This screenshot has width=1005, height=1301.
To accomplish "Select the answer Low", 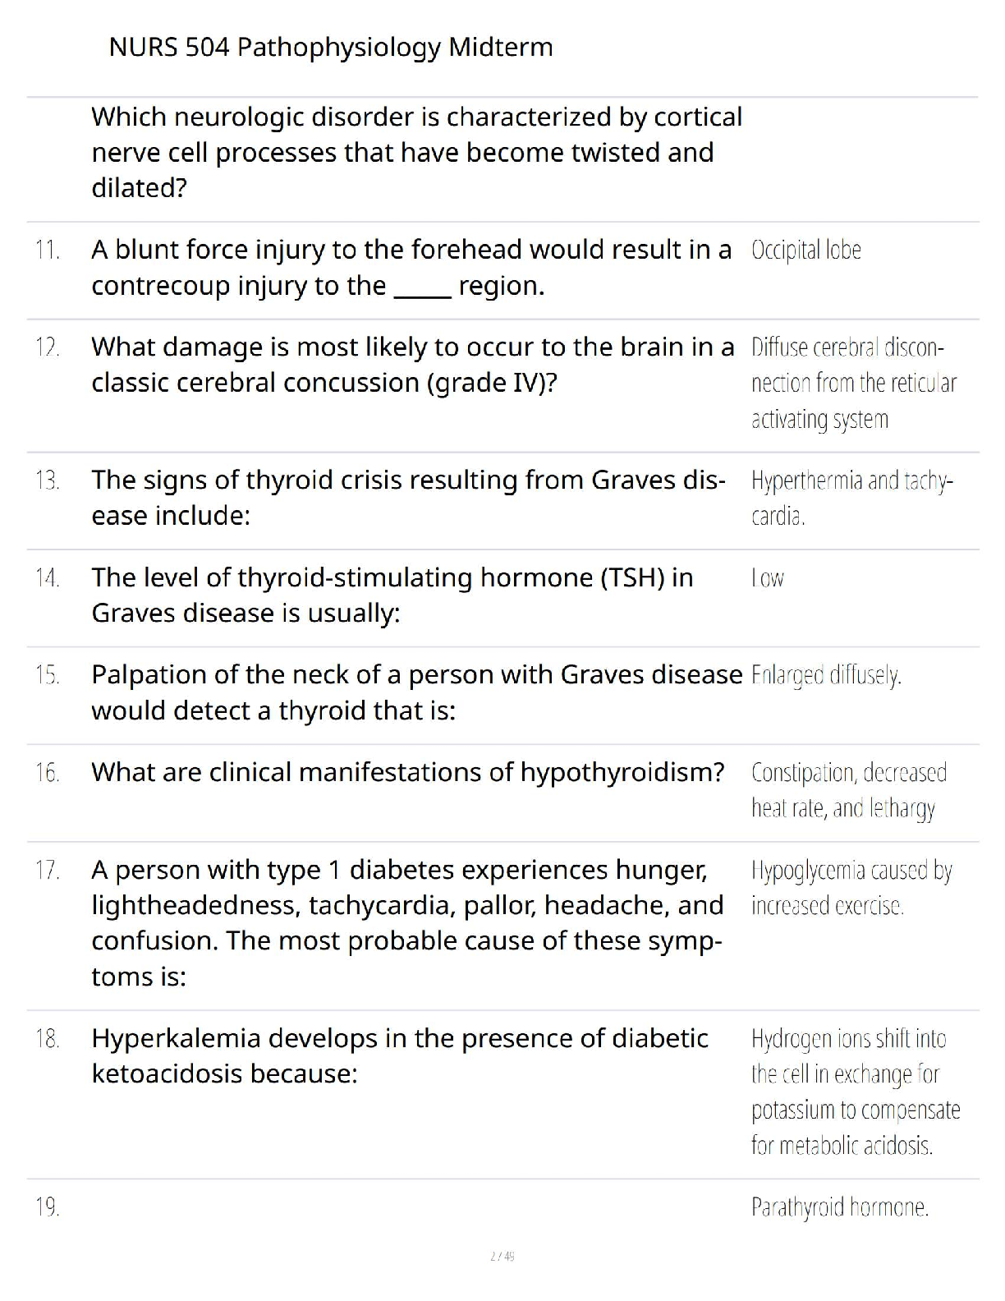I will pos(767,579).
